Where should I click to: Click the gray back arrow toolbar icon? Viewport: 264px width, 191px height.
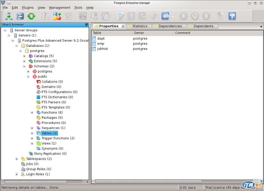click(x=183, y=16)
